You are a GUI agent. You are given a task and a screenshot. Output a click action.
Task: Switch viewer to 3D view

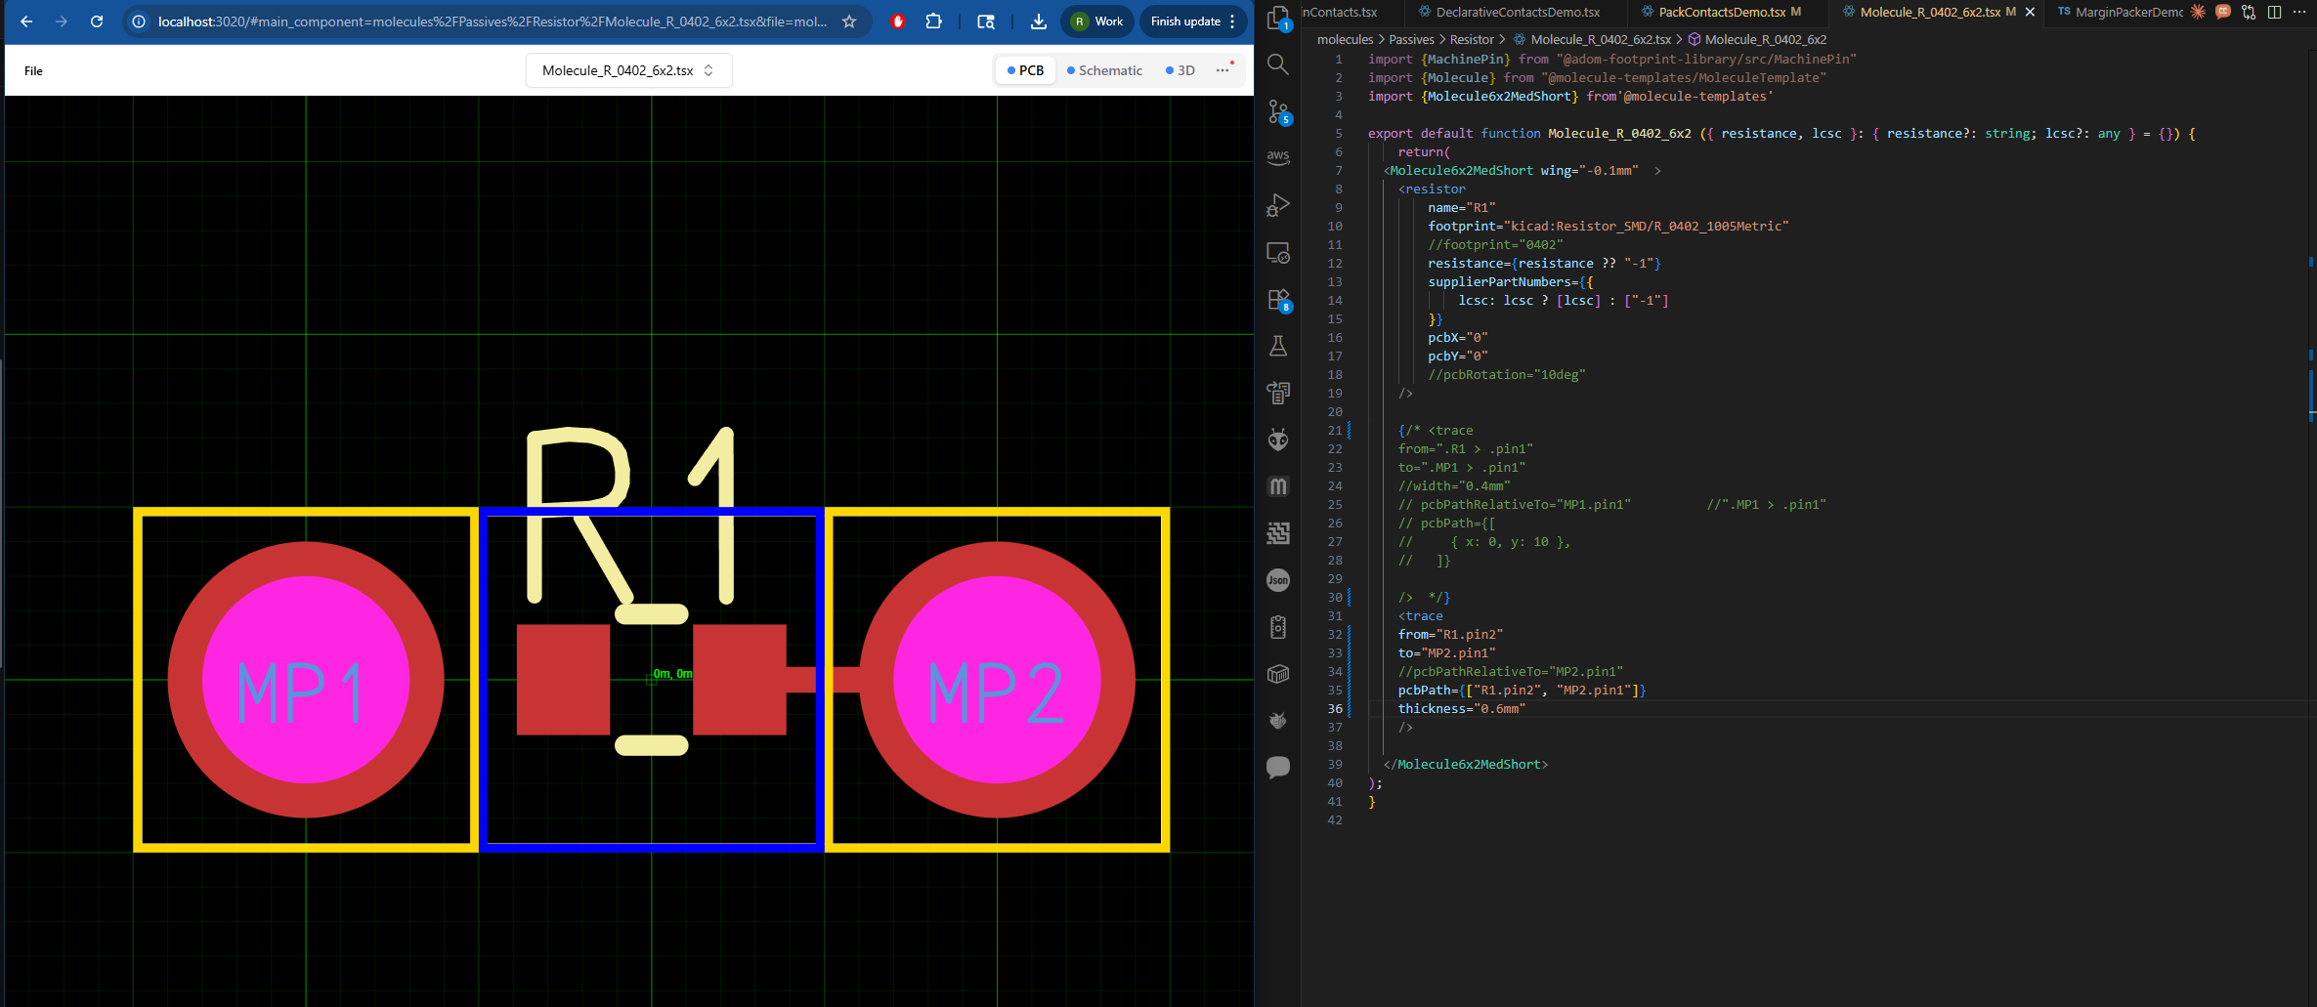[x=1180, y=70]
